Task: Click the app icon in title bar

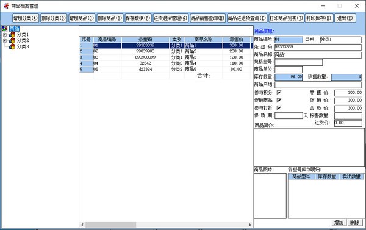Action: (6, 5)
